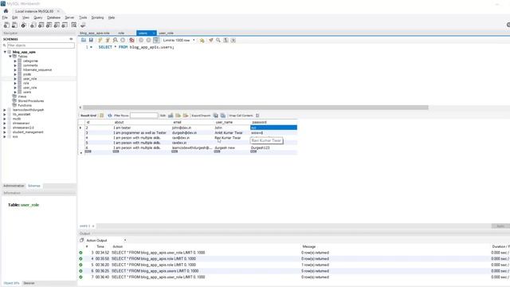The height and width of the screenshot is (287, 510).
Task: Click the Filter Rows input field
Action: click(x=143, y=116)
